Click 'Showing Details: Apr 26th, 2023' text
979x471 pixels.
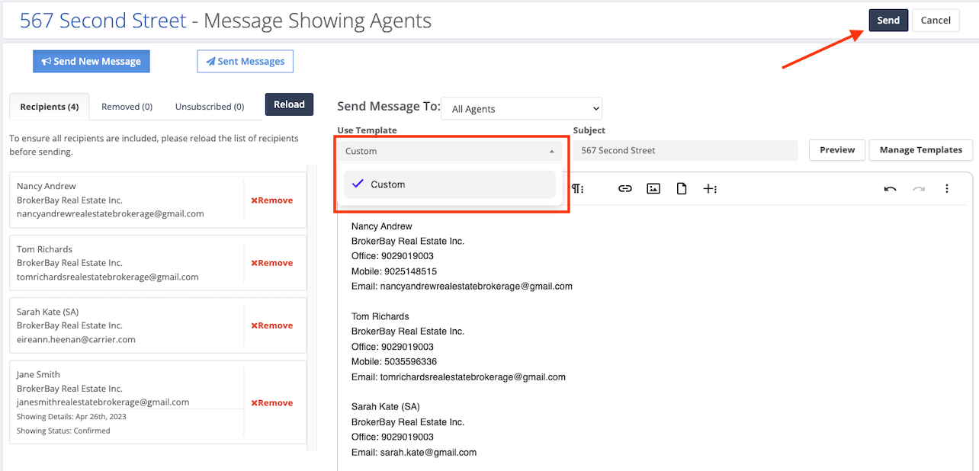(71, 417)
